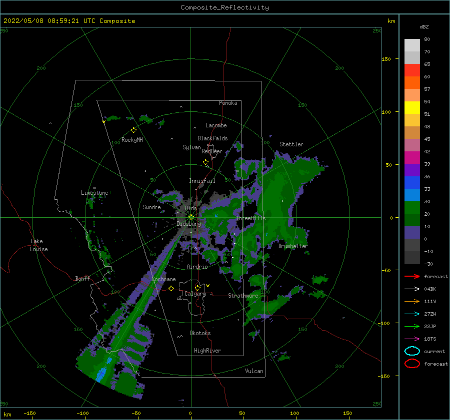Screen dimensions: 450x420
Task: Click the Stettler city label
Action: (x=291, y=144)
